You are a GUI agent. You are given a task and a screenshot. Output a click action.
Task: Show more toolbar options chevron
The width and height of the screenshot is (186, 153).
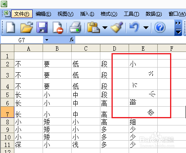tap(178, 28)
